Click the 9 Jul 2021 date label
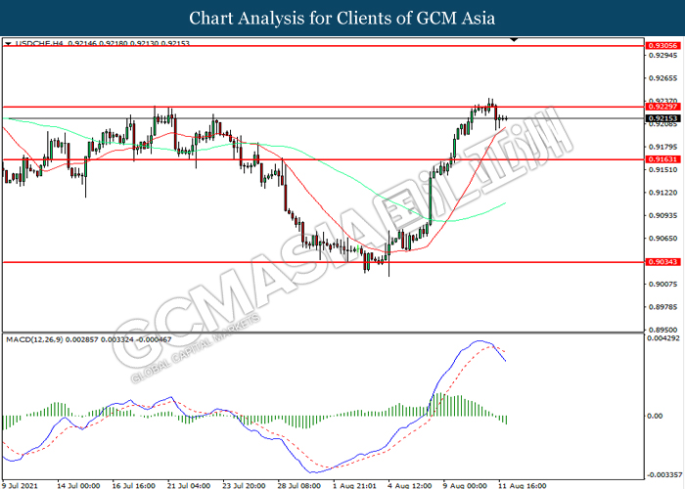Viewport: 685px width, 489px height. click(20, 485)
